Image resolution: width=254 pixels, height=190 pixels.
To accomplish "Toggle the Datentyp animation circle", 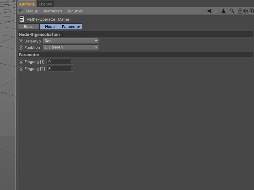I will [x=21, y=41].
